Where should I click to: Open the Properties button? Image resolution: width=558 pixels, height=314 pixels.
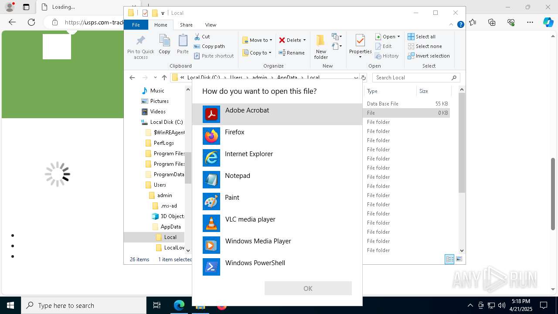[360, 46]
